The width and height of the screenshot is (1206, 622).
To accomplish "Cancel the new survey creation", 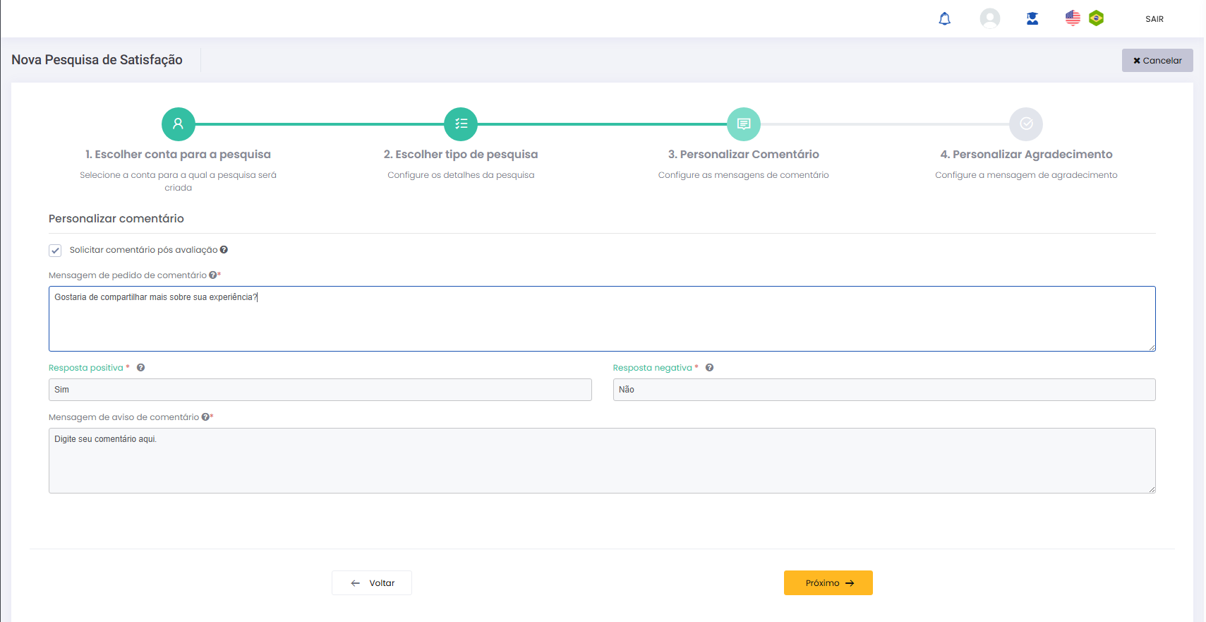I will click(x=1157, y=61).
